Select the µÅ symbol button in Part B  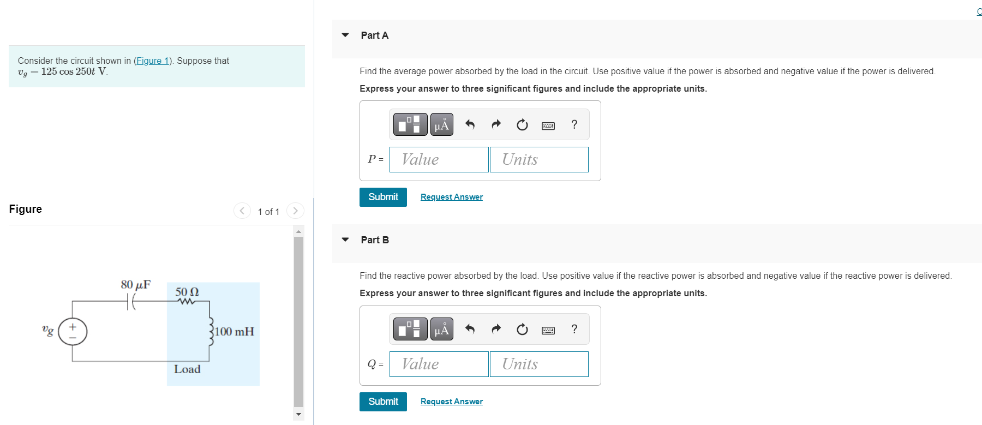(x=441, y=329)
